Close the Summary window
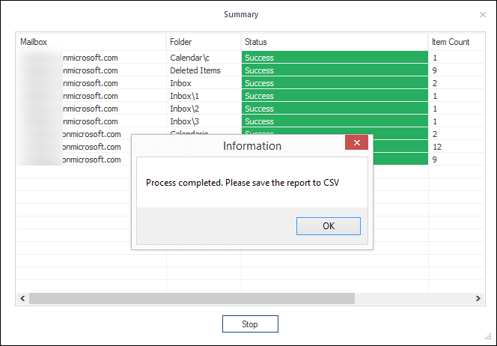The height and width of the screenshot is (346, 497). click(483, 14)
